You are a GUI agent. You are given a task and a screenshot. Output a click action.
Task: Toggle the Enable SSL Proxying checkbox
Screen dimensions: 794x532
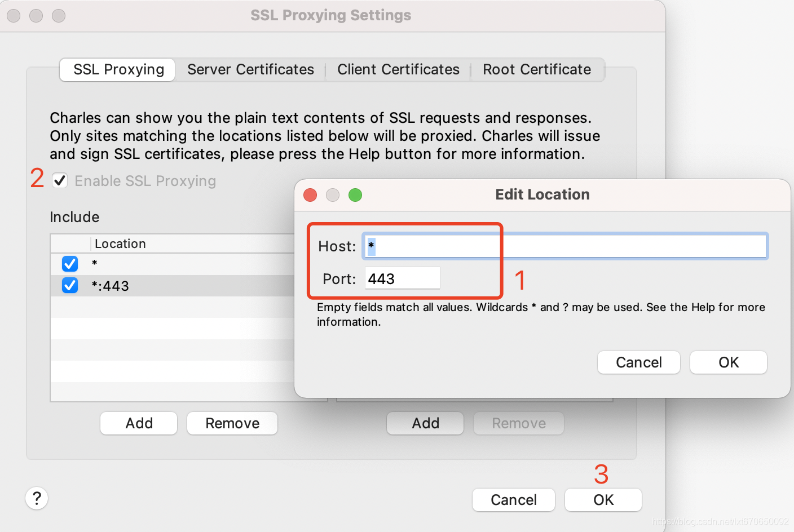[x=60, y=181]
